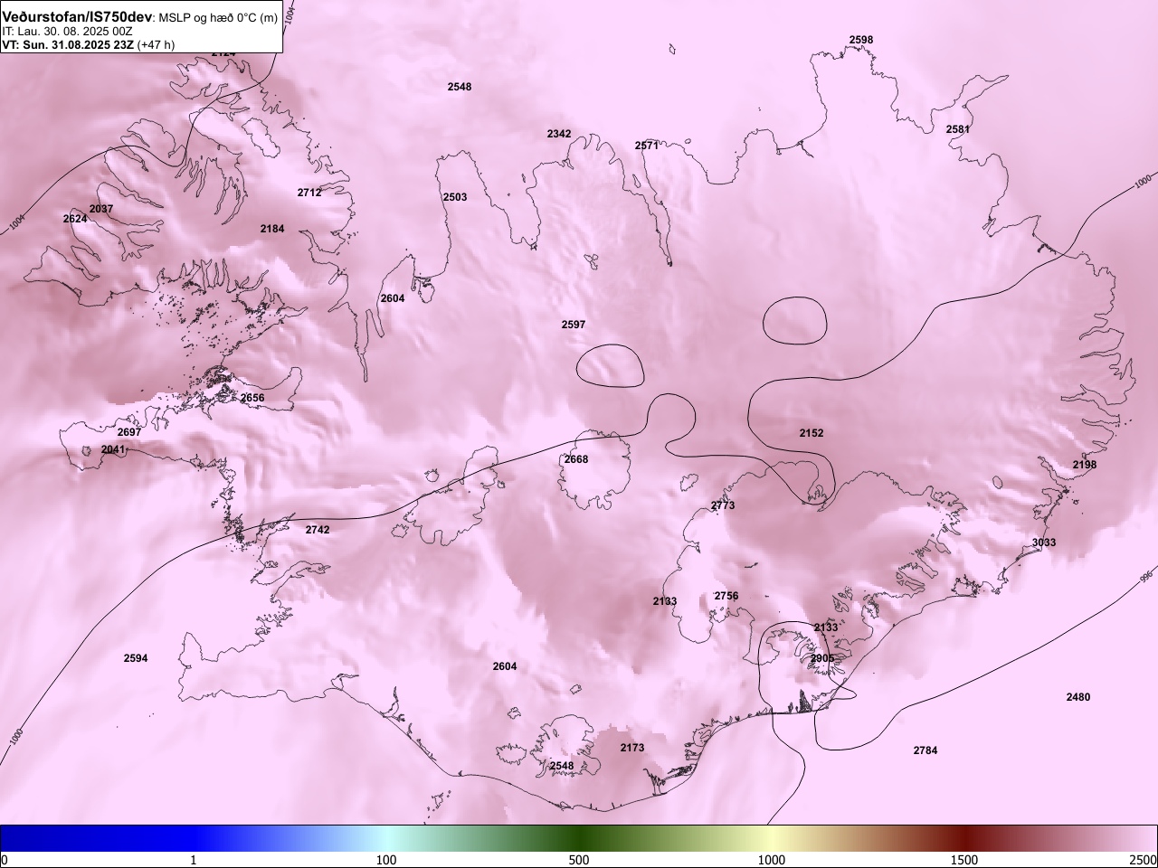Click the 2784 height label
Viewport: 1158px width, 868px height.
point(925,750)
